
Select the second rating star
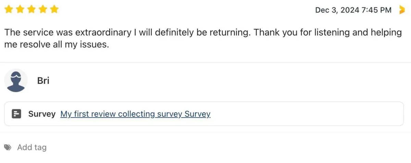pyautogui.click(x=20, y=10)
